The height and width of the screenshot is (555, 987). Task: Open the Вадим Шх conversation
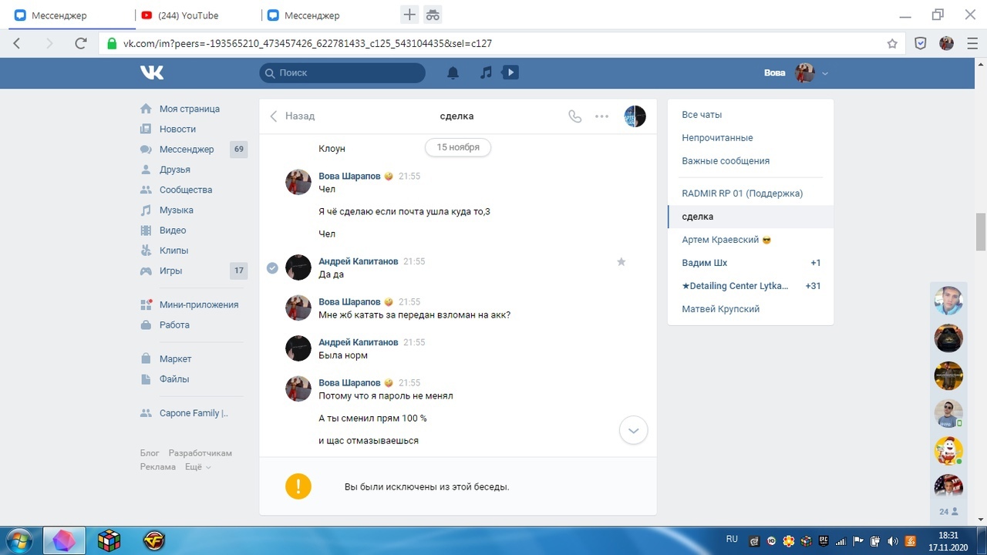(705, 263)
